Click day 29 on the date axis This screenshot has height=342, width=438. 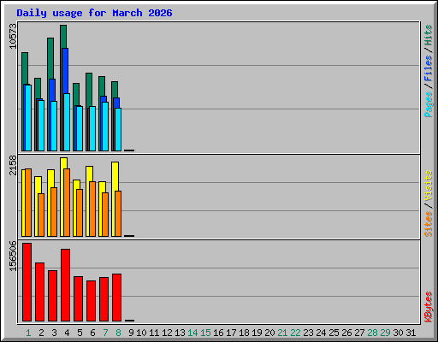coord(385,333)
